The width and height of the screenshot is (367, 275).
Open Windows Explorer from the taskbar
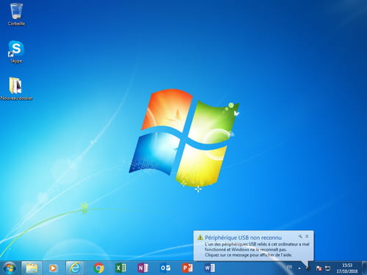(x=32, y=268)
